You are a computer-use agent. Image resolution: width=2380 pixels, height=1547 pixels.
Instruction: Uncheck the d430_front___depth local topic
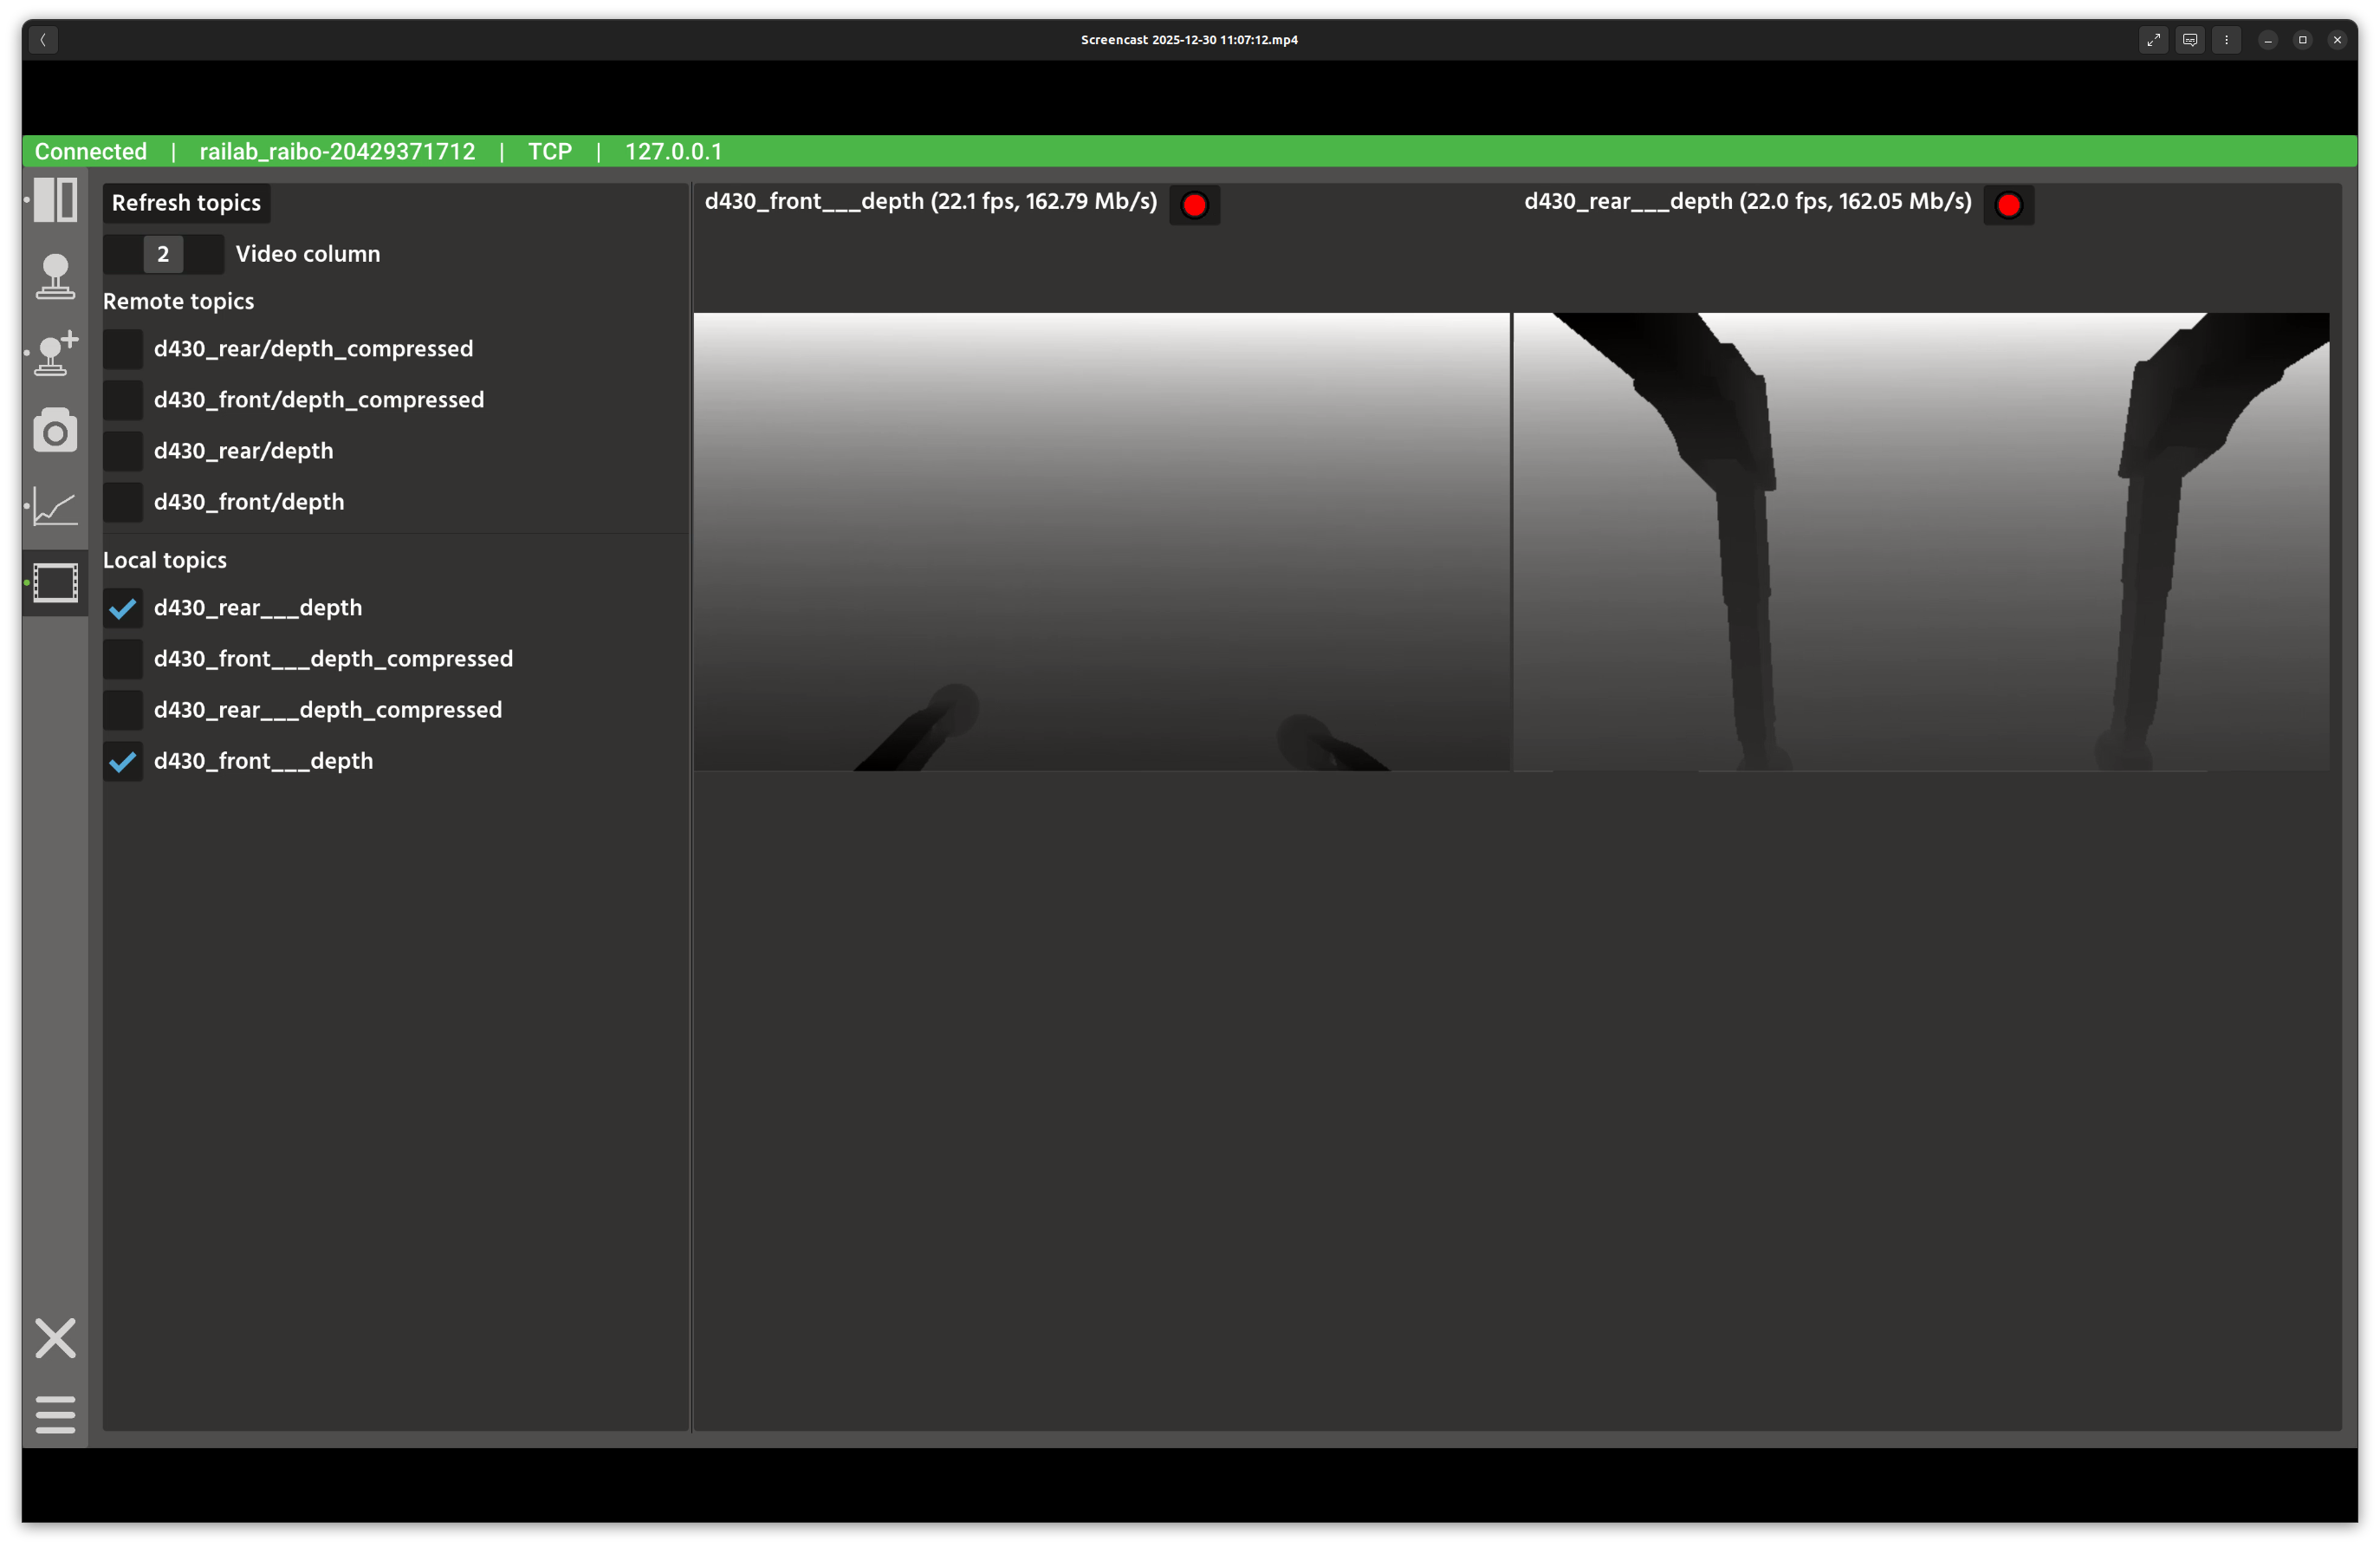(123, 761)
